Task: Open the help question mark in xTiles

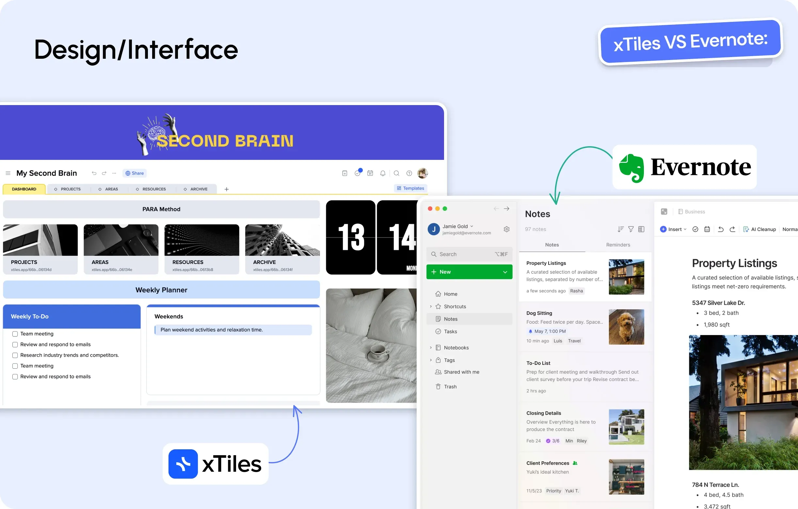Action: pyautogui.click(x=409, y=173)
